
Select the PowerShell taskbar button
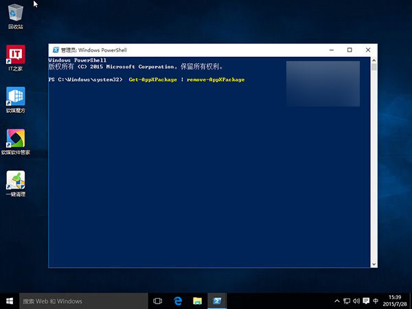pyautogui.click(x=217, y=301)
